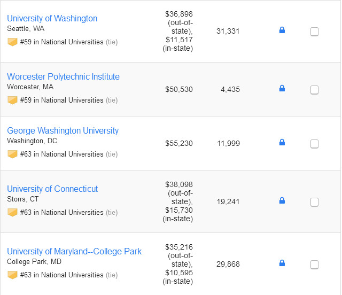Select the George Washington University checkbox
The width and height of the screenshot is (342, 295).
[x=314, y=144]
